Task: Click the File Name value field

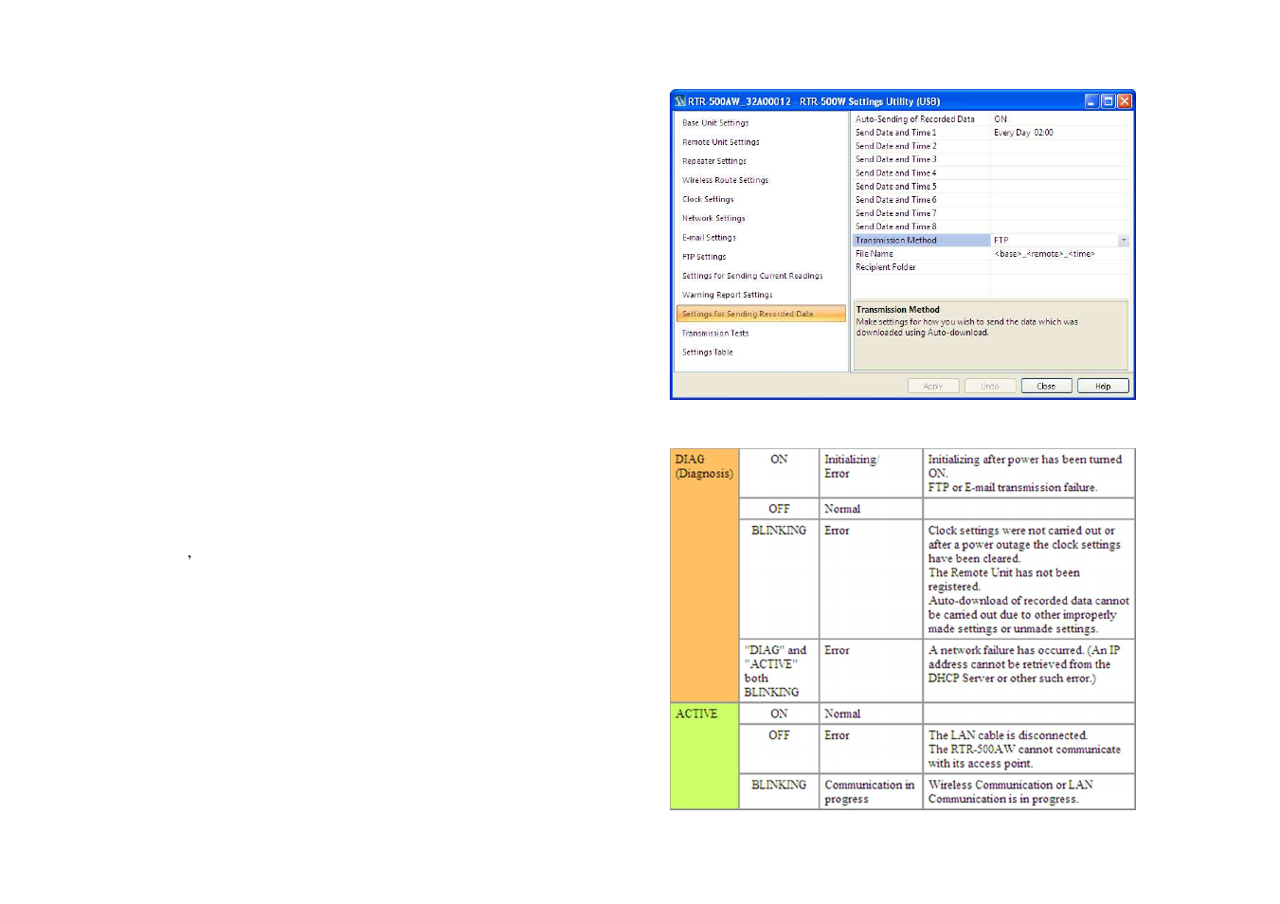Action: click(x=1060, y=254)
